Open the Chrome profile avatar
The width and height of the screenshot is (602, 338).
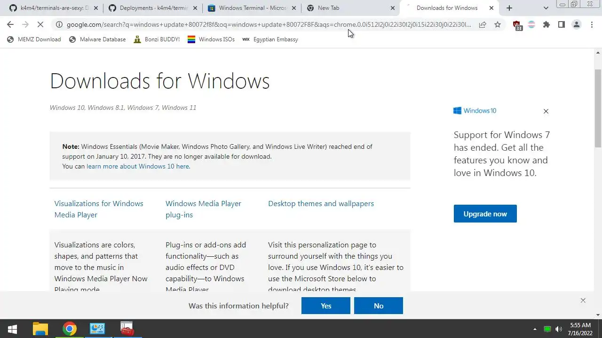point(577,24)
